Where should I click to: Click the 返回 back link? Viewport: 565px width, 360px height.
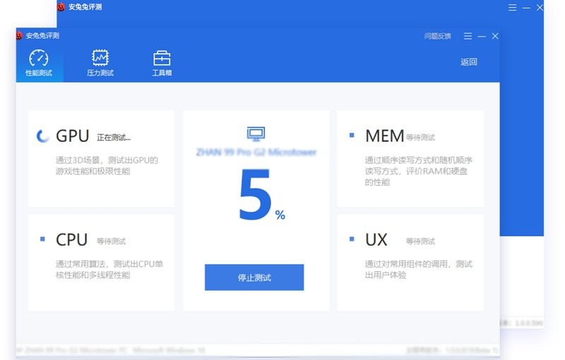(x=468, y=62)
